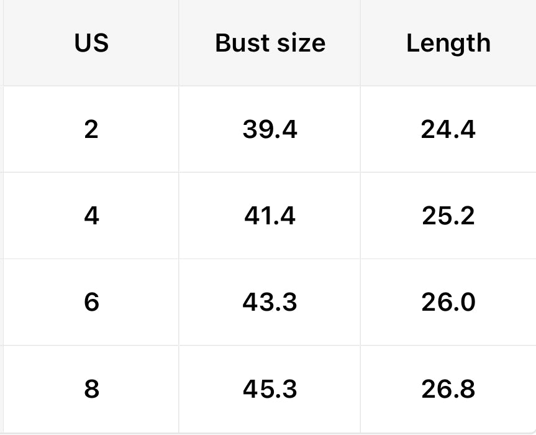Click the 25.2 length value
This screenshot has width=536, height=435.
pyautogui.click(x=448, y=216)
